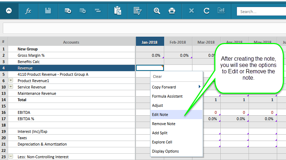286x160 pixels.
Task: Click the add row icon
Action: point(68,11)
